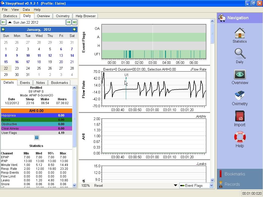Click the teal Obstructive row

tap(36, 124)
